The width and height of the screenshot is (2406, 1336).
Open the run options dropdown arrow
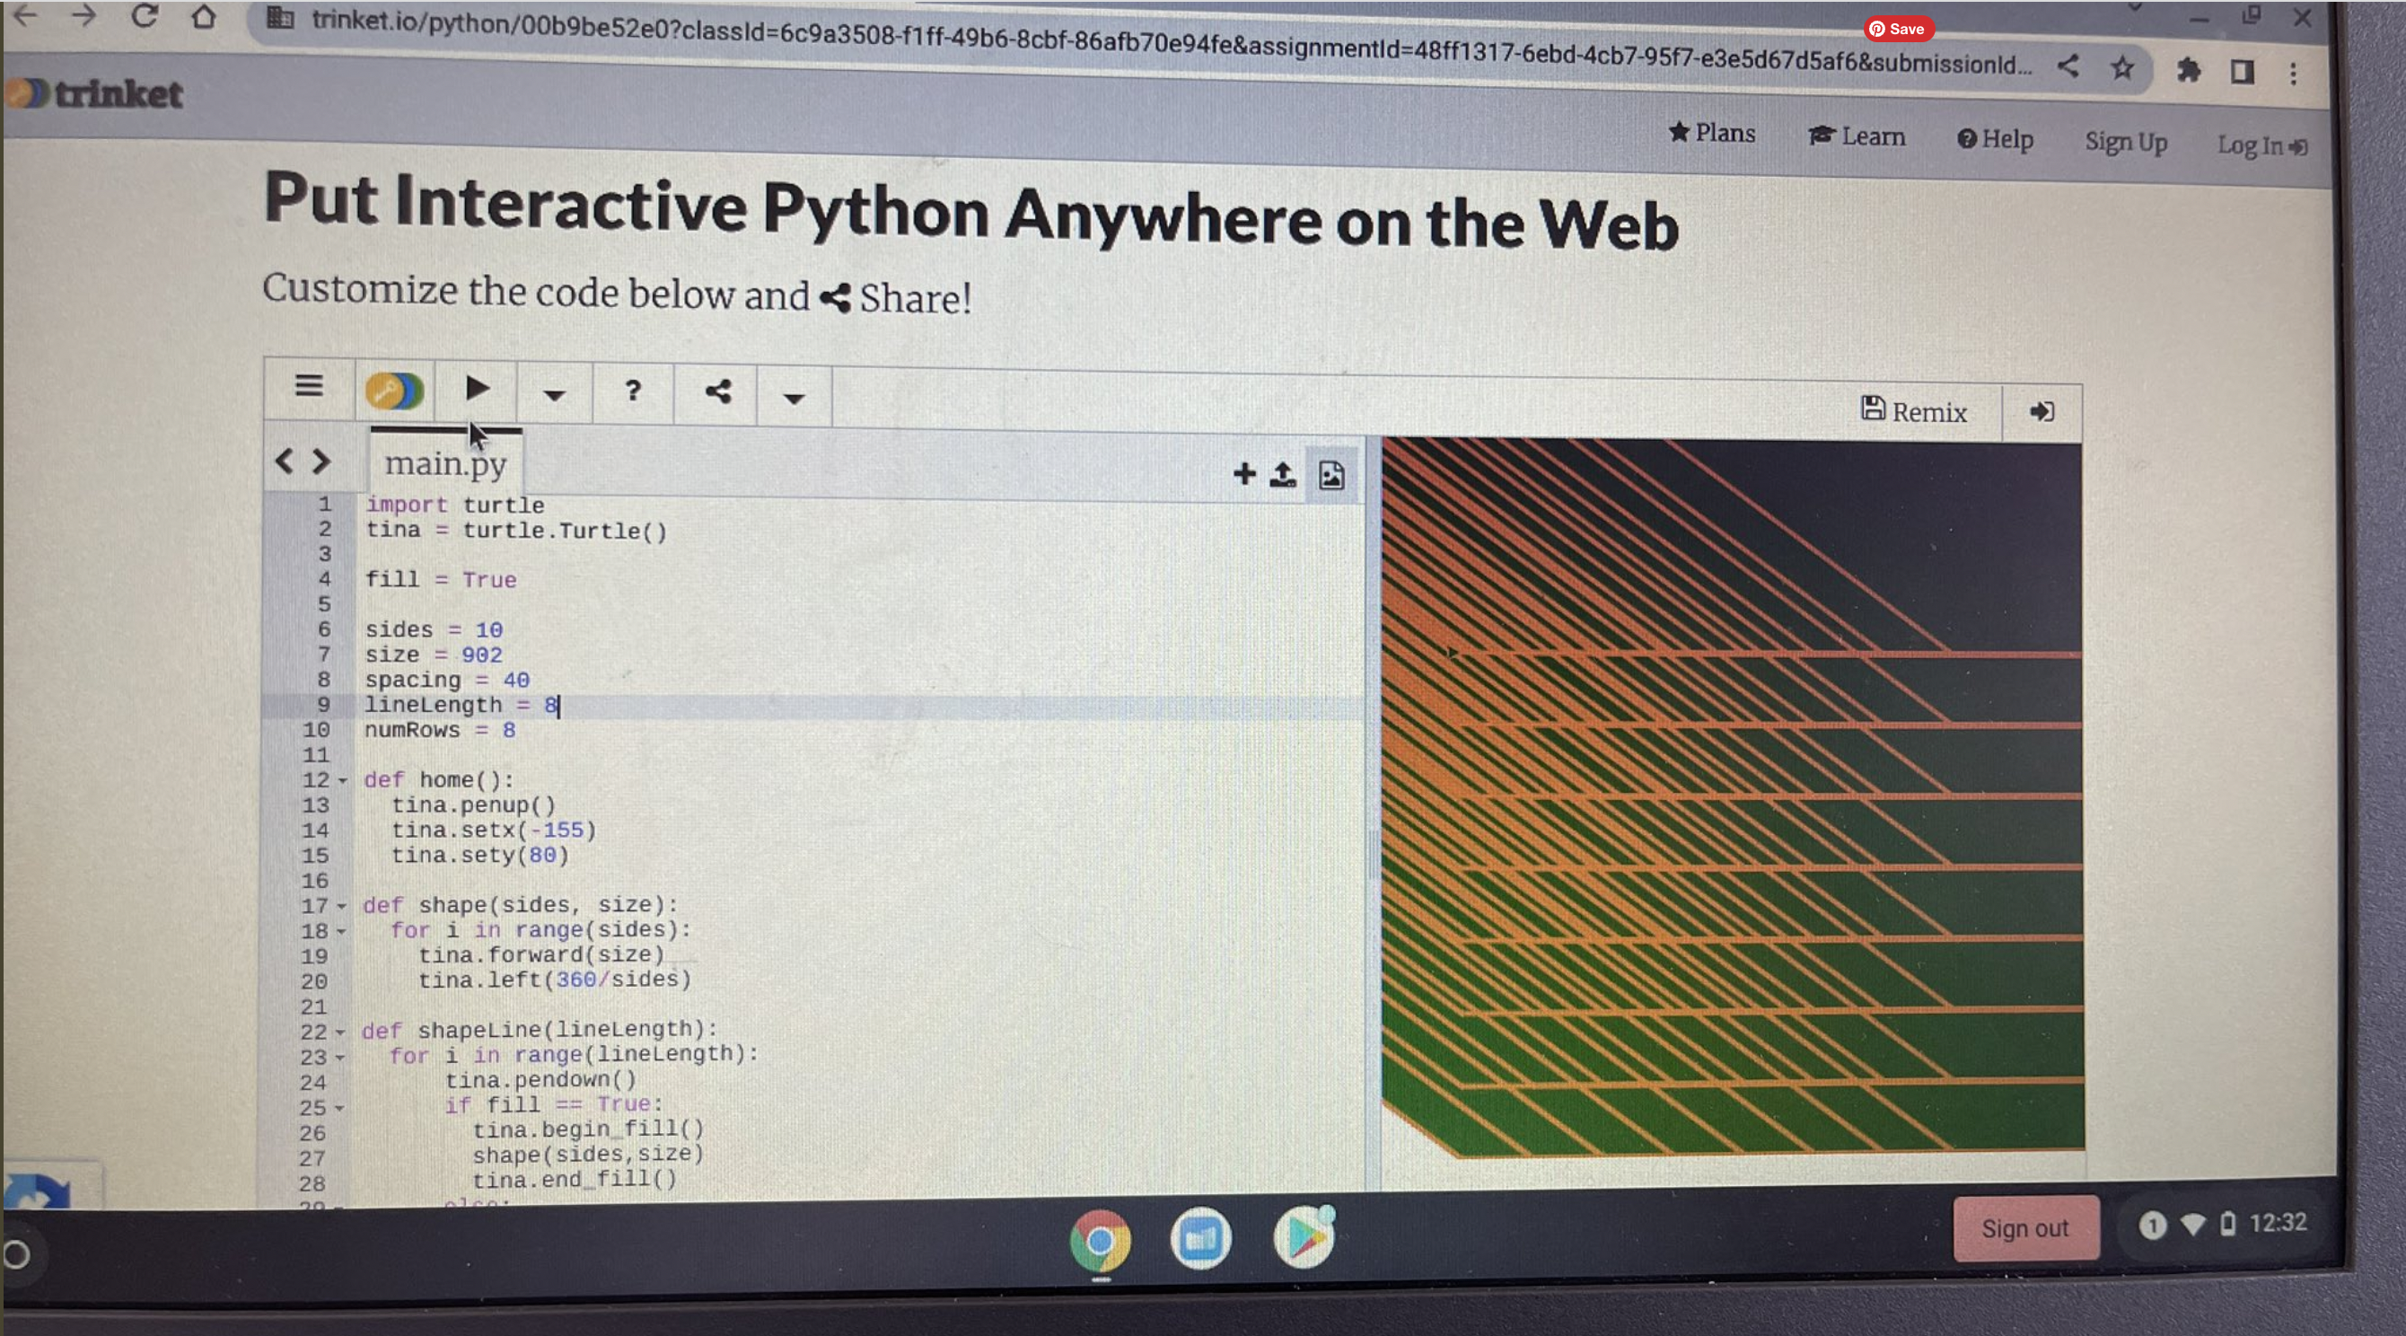pos(554,395)
